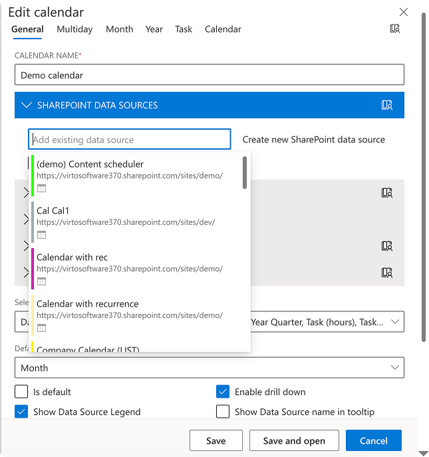Screen dimensions: 429x457
Task: Click list icon under Calendar with recurrence
Action: point(41,328)
